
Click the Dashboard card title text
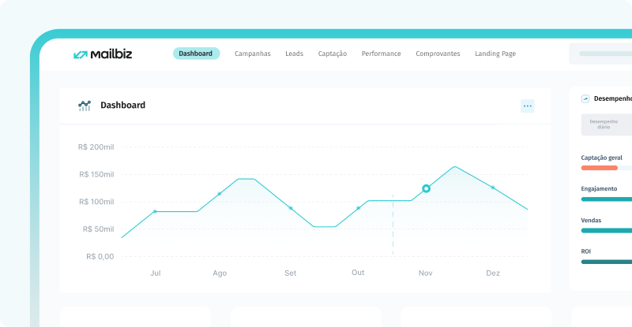coord(122,106)
